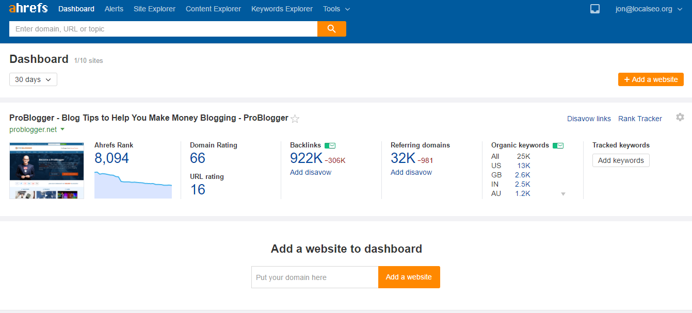Open the ProBlogger site title link
Viewport: 692px width, 313px height.
pos(149,118)
